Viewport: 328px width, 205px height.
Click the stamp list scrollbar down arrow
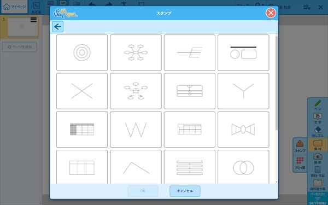click(277, 182)
